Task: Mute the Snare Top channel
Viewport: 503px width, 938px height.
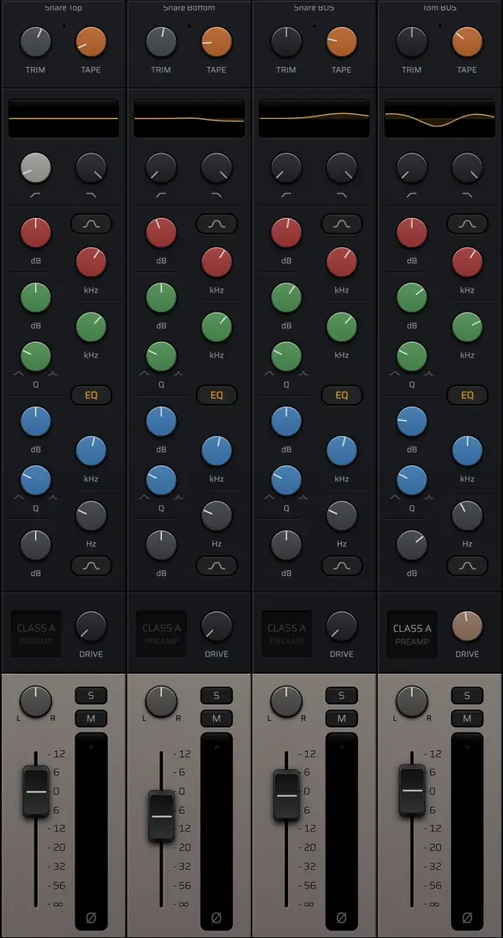Action: [91, 718]
